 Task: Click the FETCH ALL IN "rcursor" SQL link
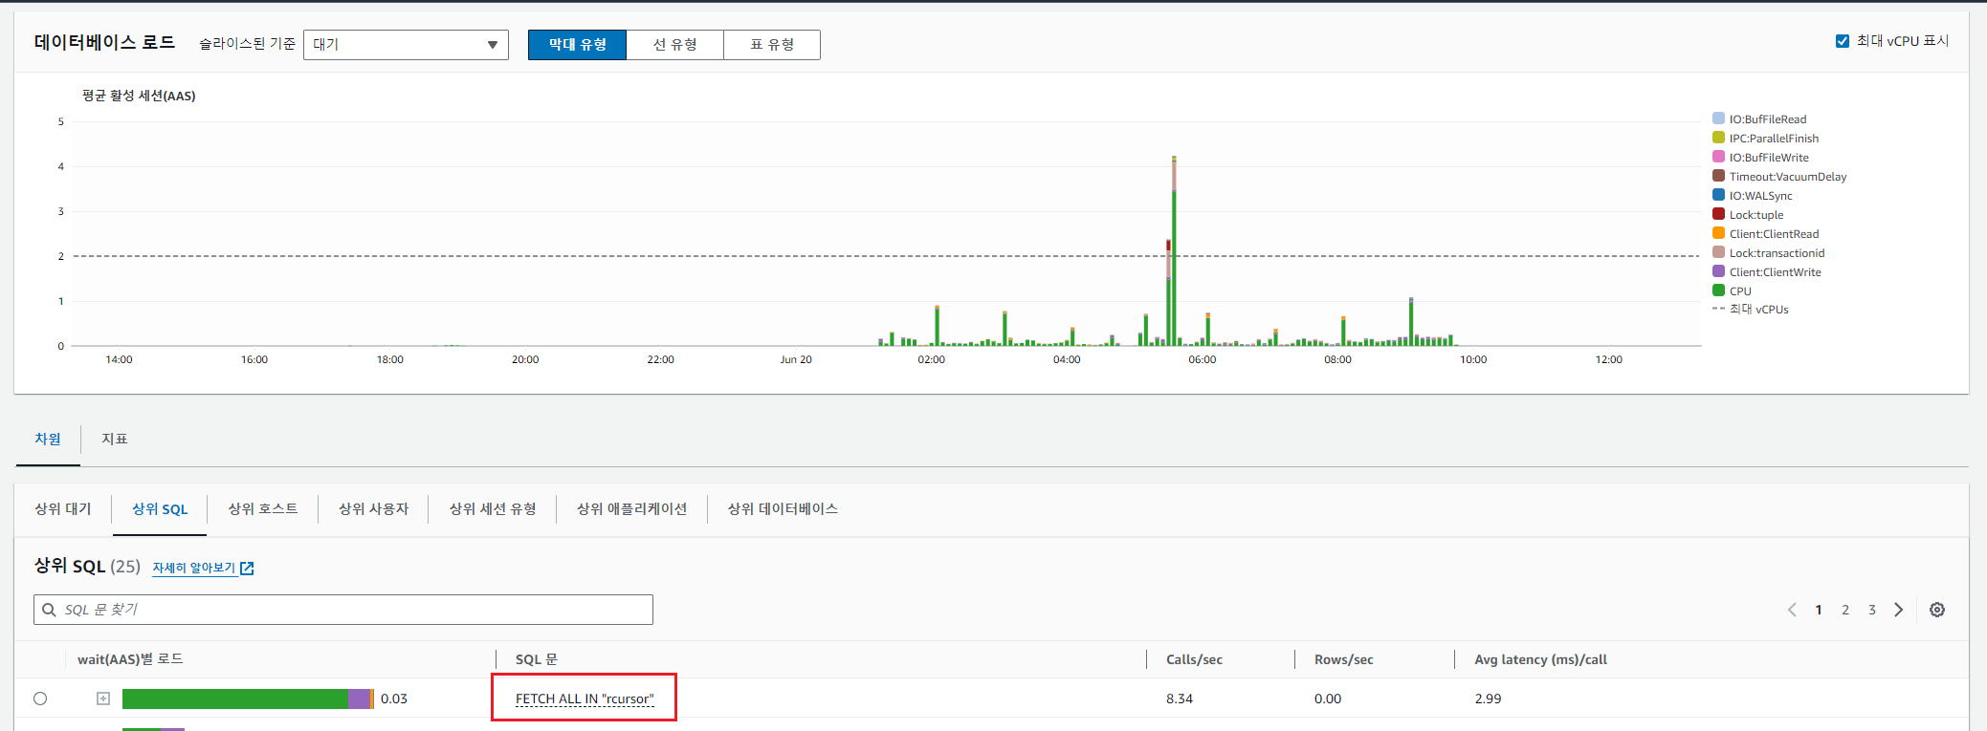tap(585, 699)
